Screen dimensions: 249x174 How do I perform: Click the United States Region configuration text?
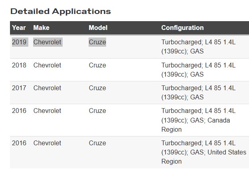(x=198, y=152)
